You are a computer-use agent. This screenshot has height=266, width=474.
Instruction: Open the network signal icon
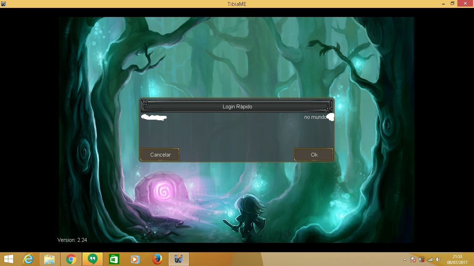(430, 259)
